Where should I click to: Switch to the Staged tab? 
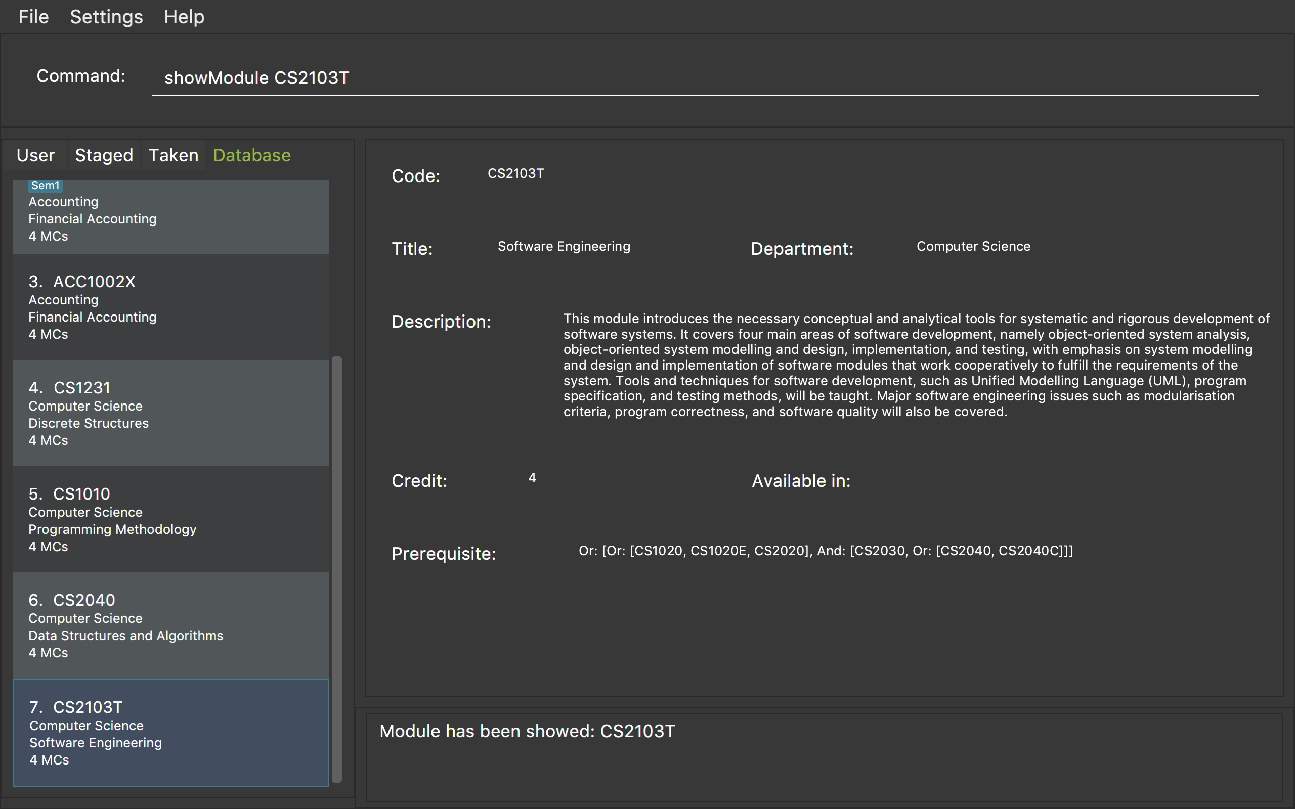tap(104, 155)
